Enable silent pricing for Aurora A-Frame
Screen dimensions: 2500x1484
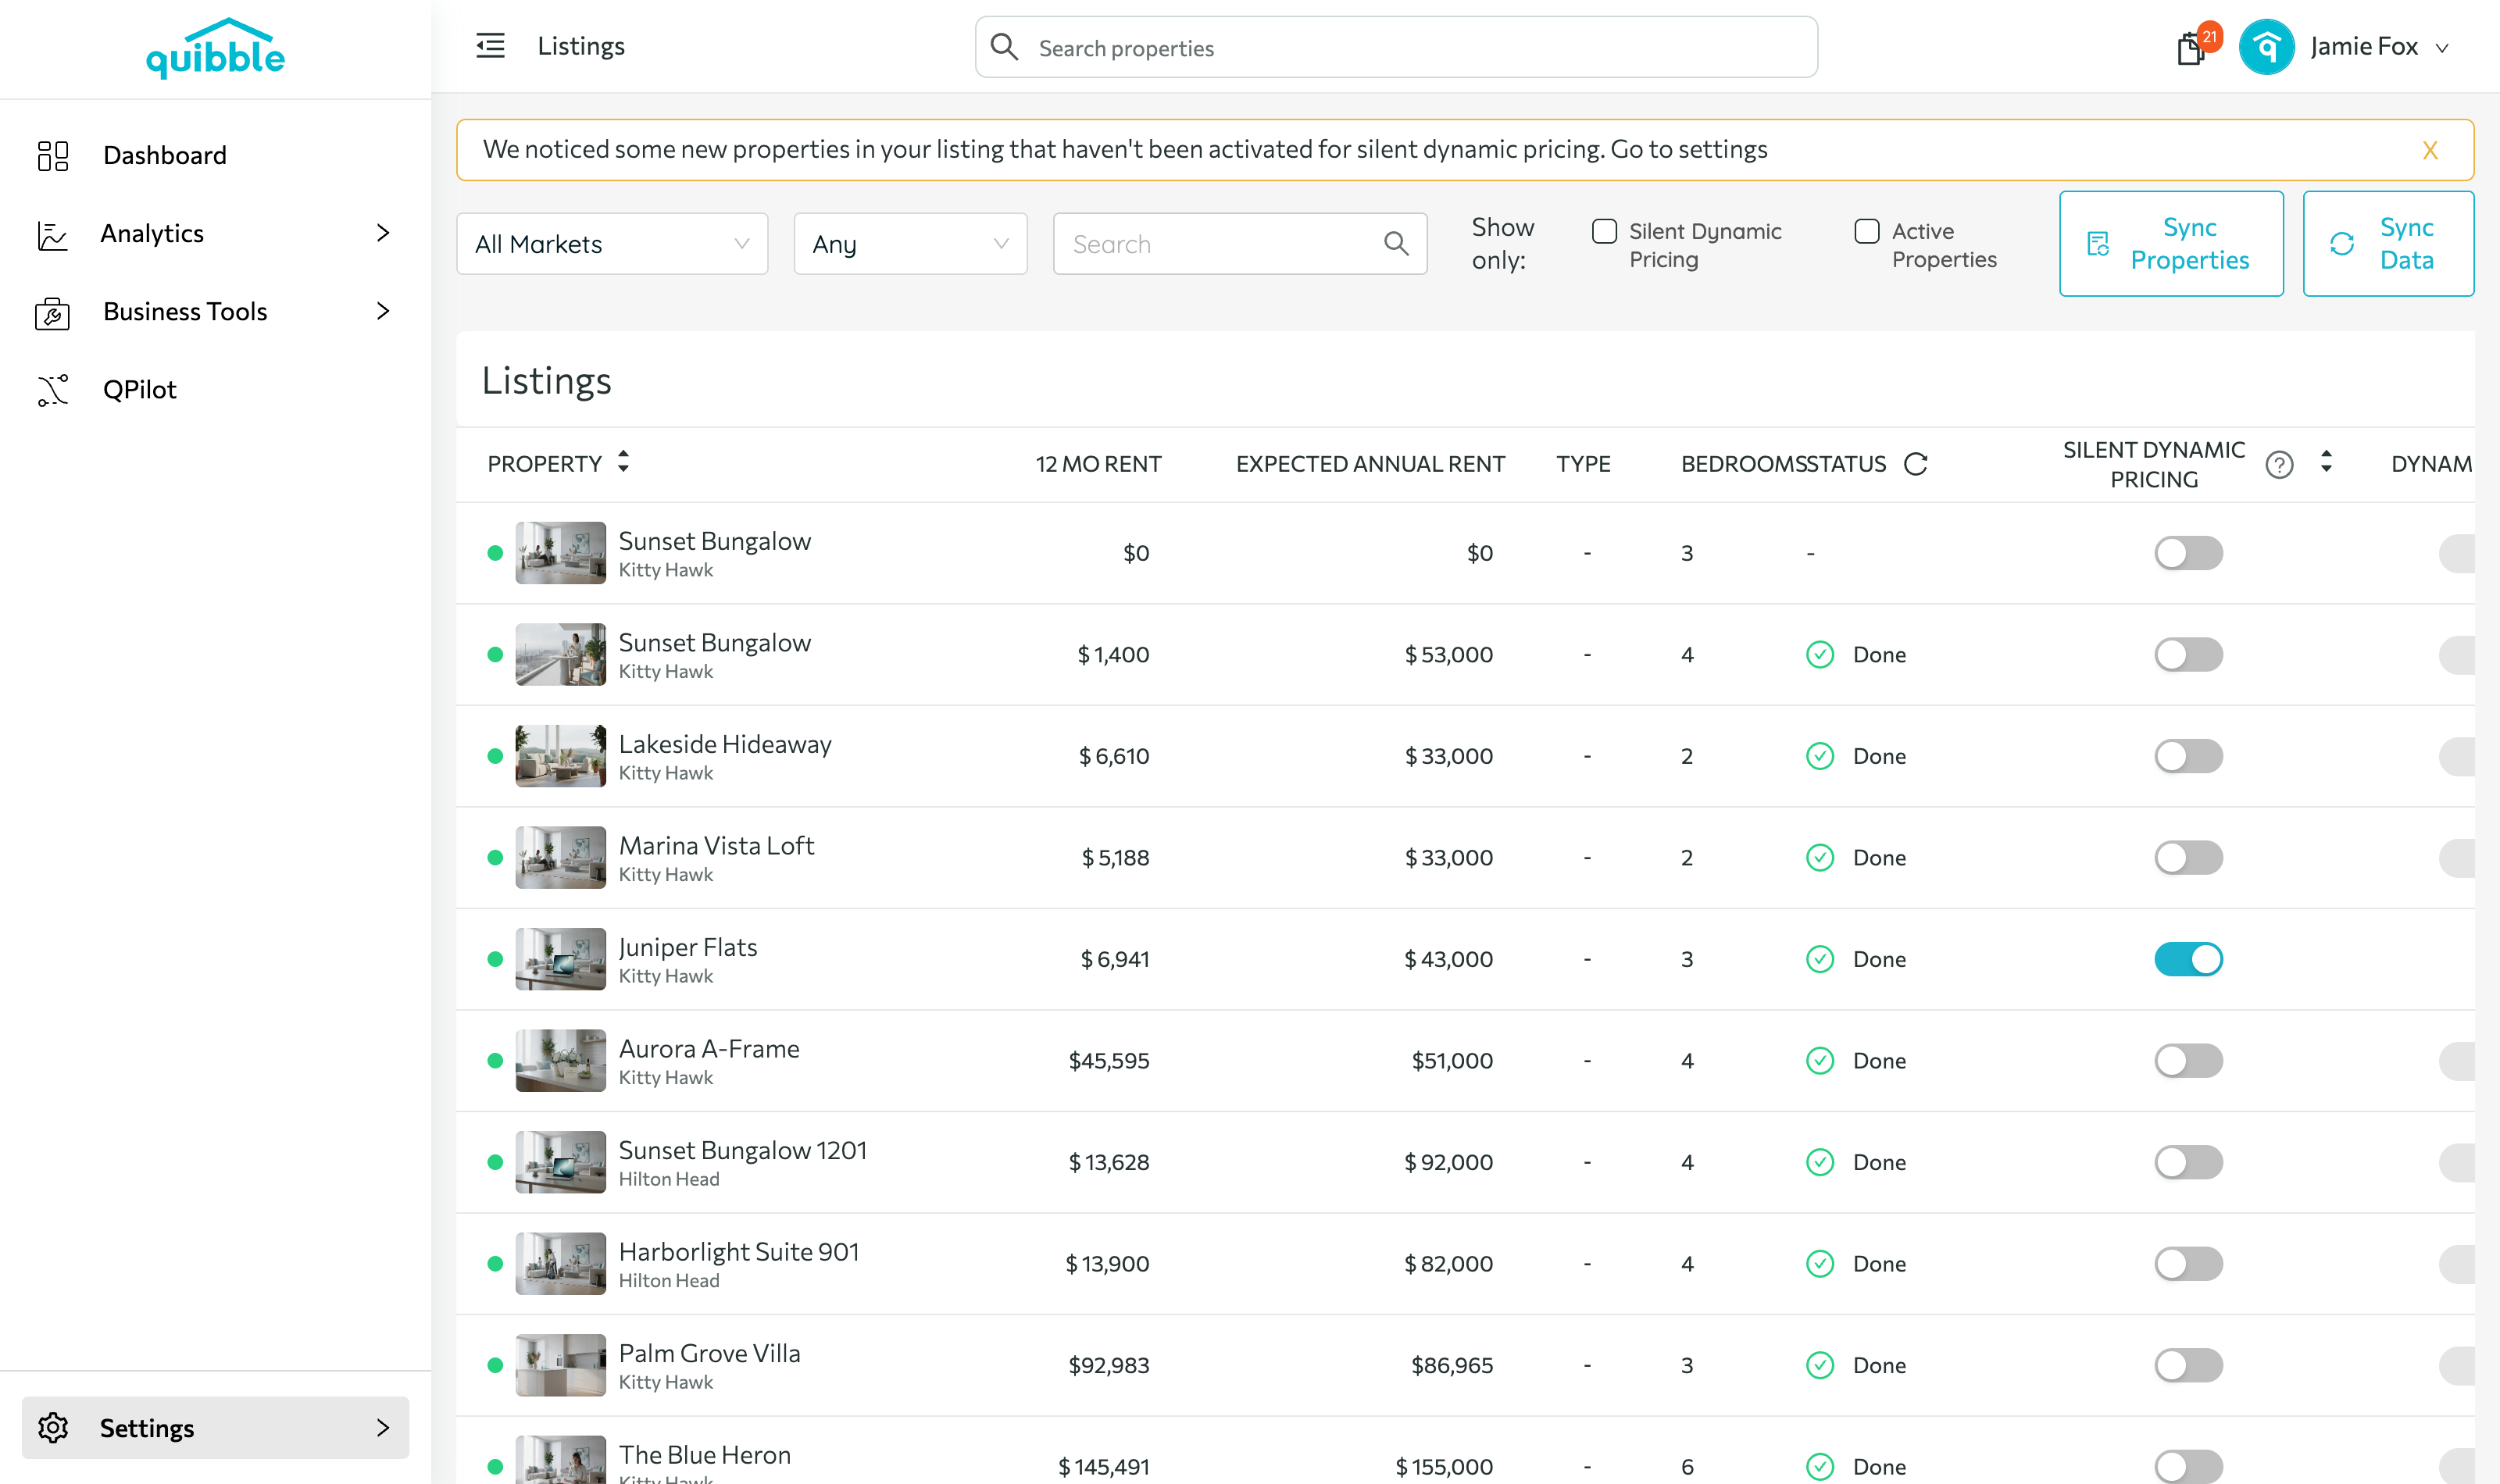point(2188,1060)
